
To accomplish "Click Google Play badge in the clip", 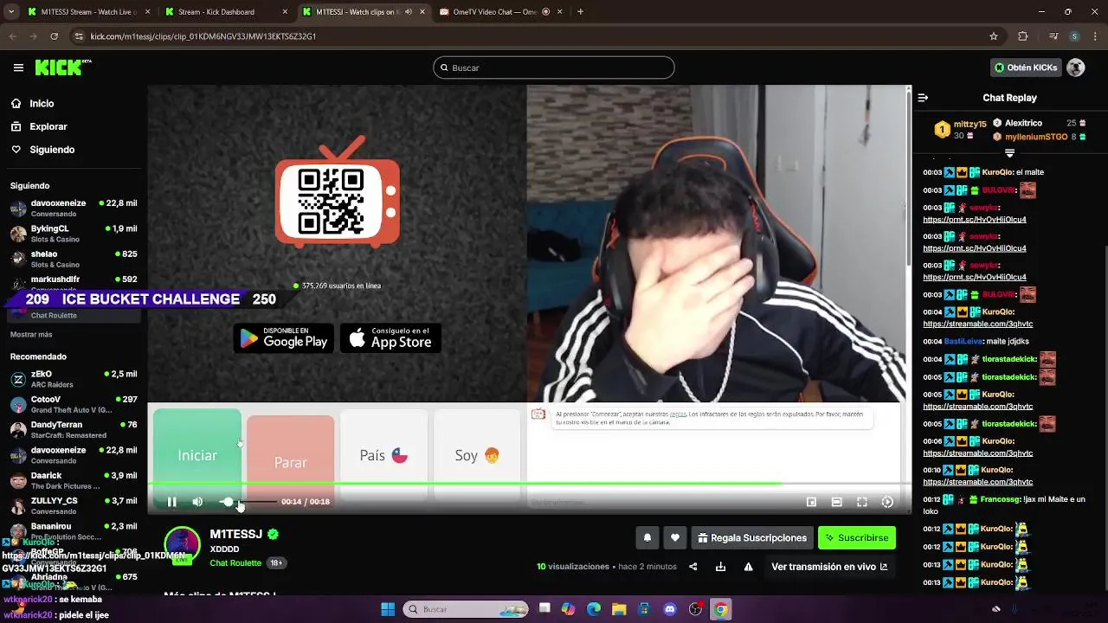I will [284, 338].
